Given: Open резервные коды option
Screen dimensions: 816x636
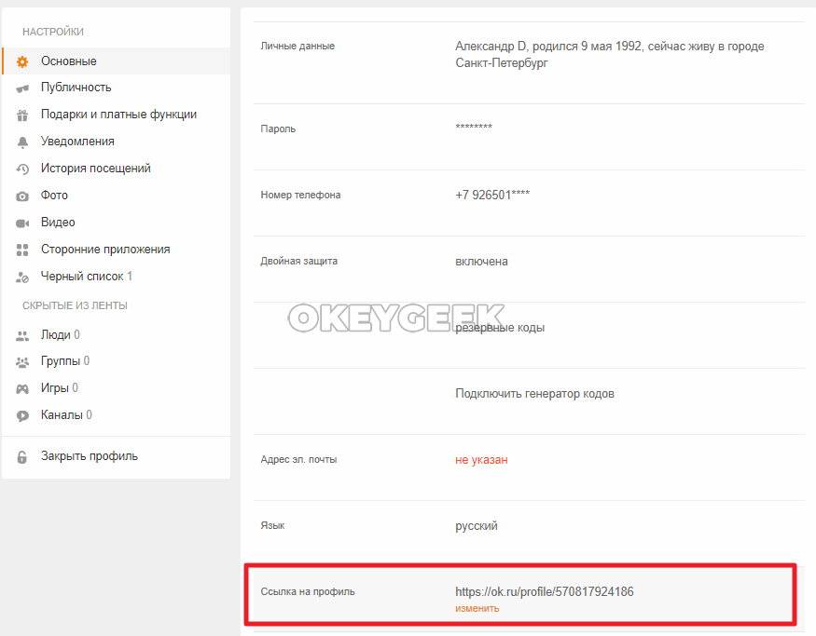Looking at the screenshot, I should click(500, 328).
